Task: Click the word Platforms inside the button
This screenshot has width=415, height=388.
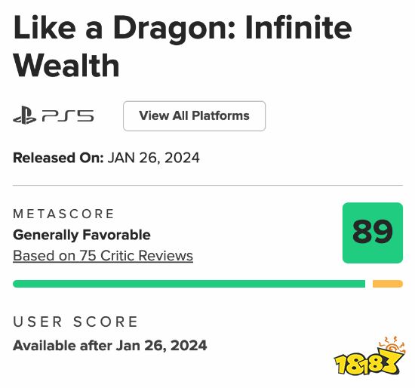Action: coord(220,115)
